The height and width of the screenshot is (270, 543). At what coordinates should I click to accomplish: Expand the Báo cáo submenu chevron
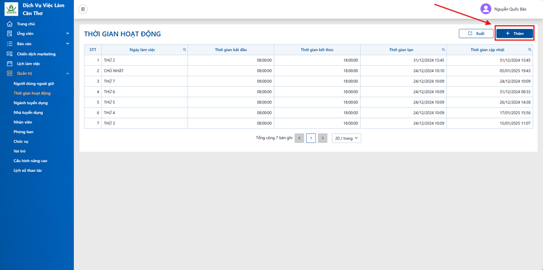pyautogui.click(x=68, y=43)
